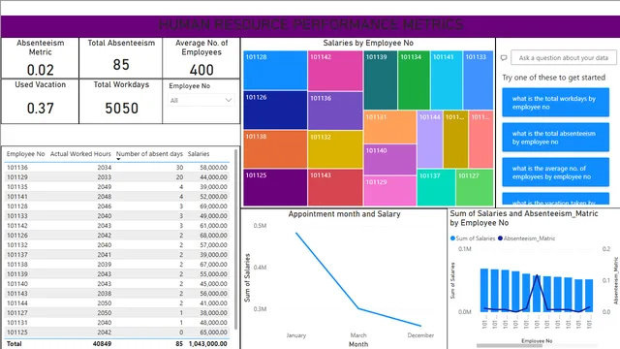Select employee 101129 in the table
The image size is (620, 349).
[117, 176]
